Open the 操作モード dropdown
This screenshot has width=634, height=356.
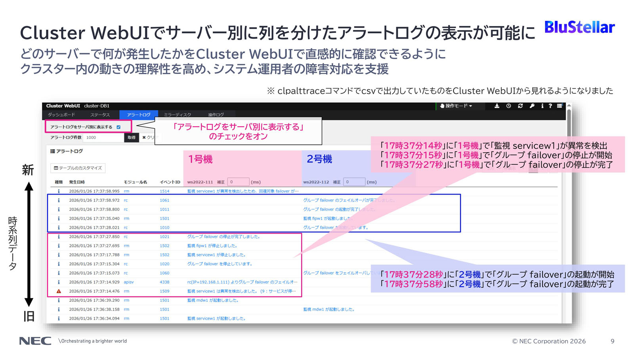pos(456,106)
